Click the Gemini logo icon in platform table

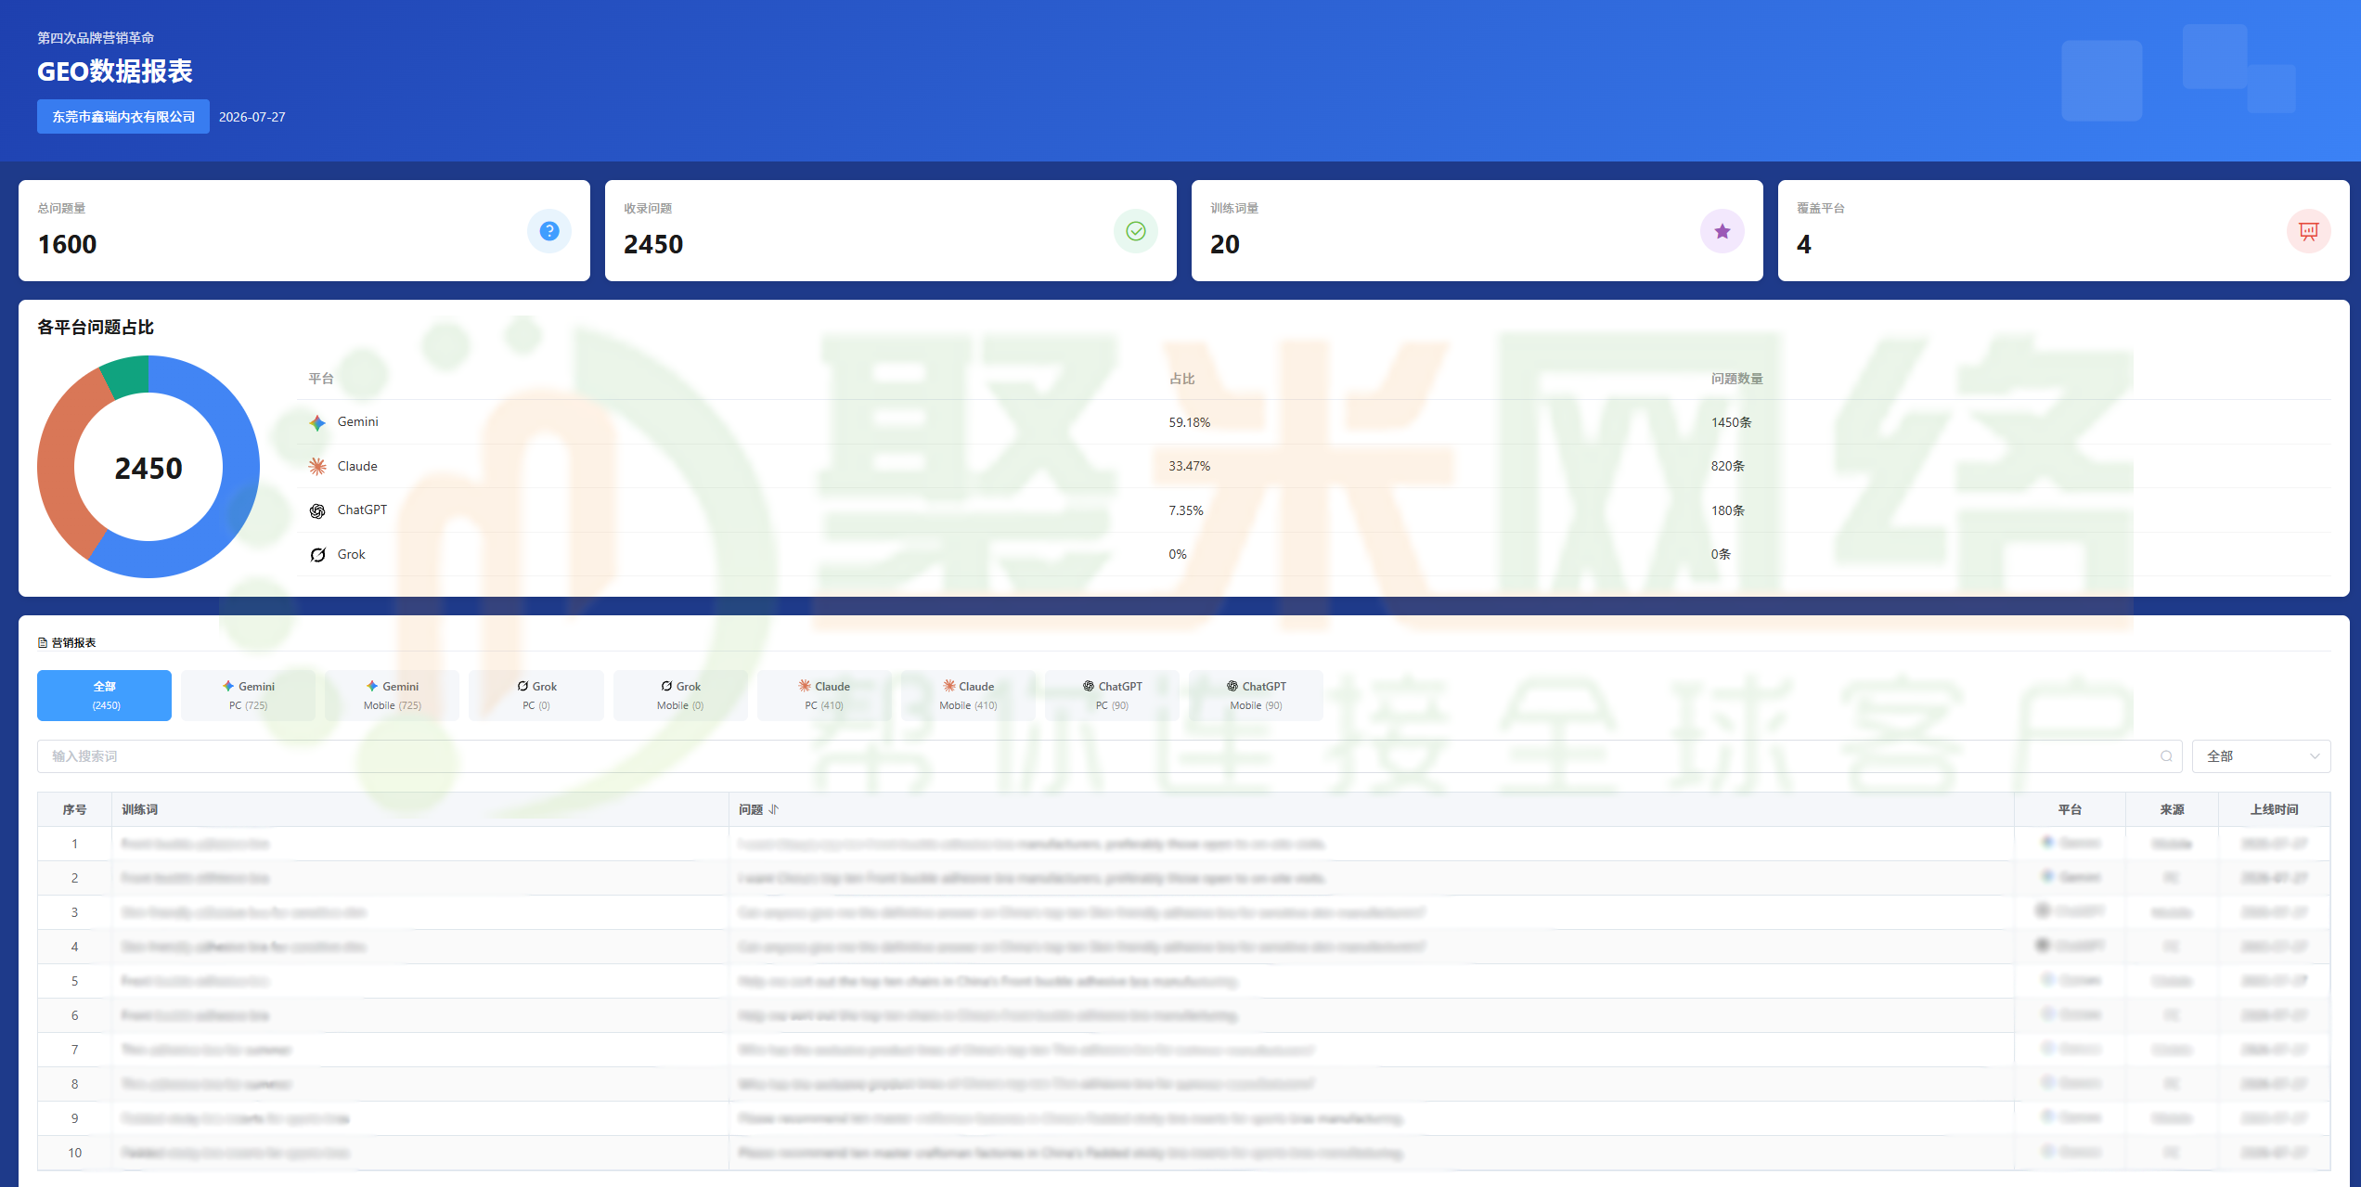coord(317,422)
